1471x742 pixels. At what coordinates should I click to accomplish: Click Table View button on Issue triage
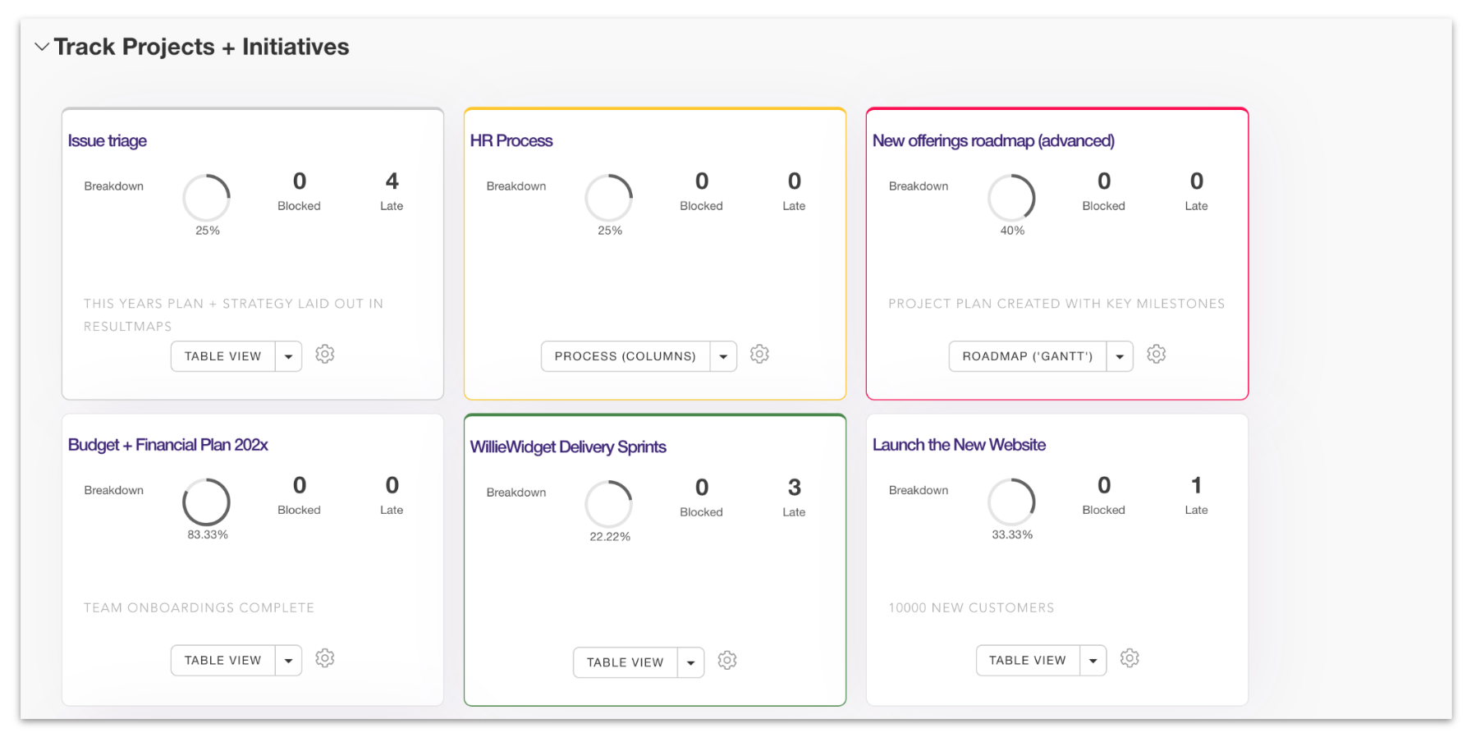pyautogui.click(x=222, y=356)
